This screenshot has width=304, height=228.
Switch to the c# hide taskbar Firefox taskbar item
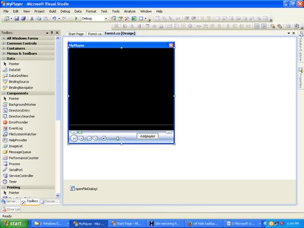(203, 224)
